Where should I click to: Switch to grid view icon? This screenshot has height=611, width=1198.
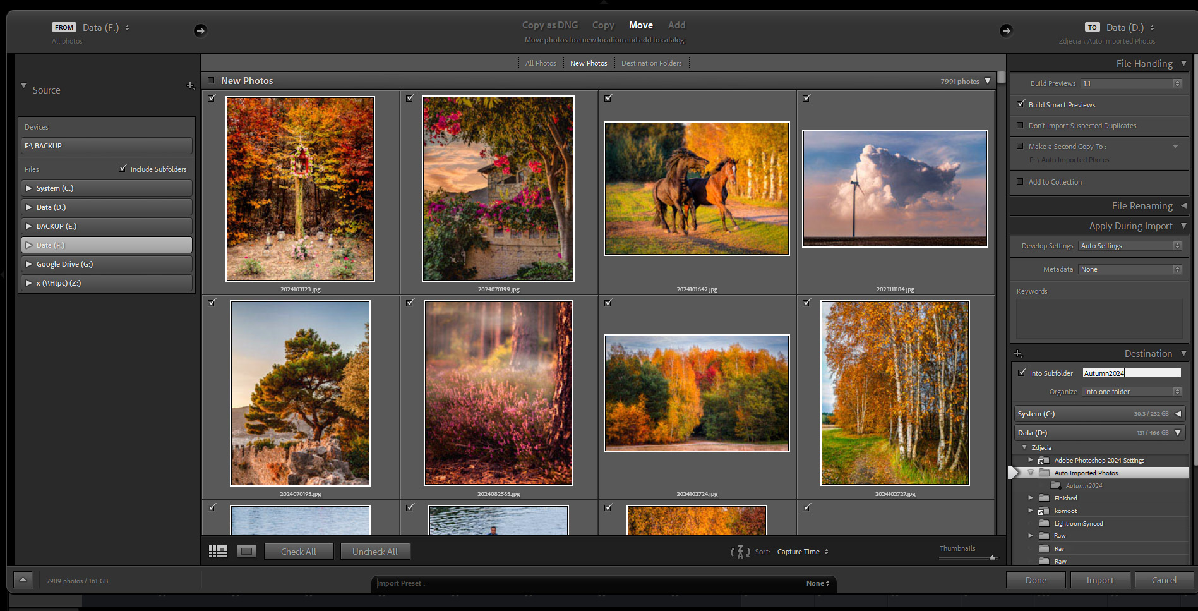[x=218, y=552]
